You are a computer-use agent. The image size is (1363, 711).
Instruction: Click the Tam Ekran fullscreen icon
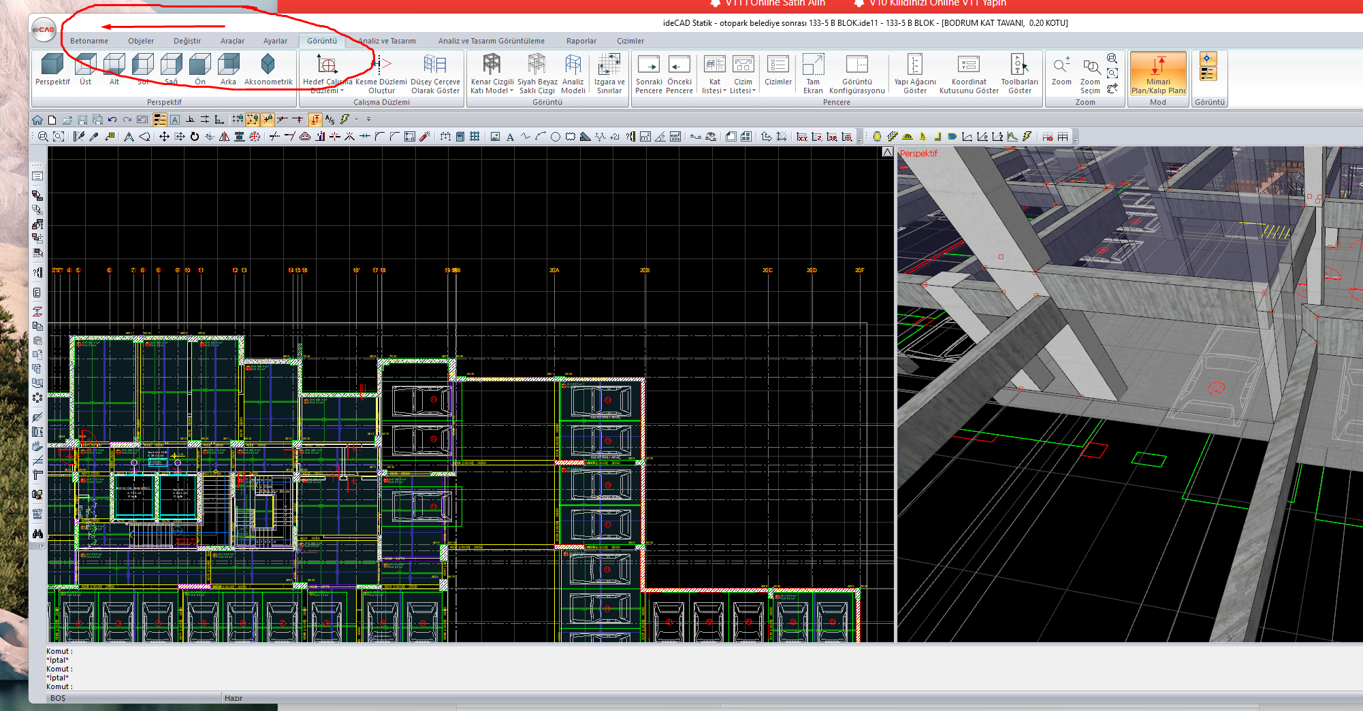(x=813, y=65)
